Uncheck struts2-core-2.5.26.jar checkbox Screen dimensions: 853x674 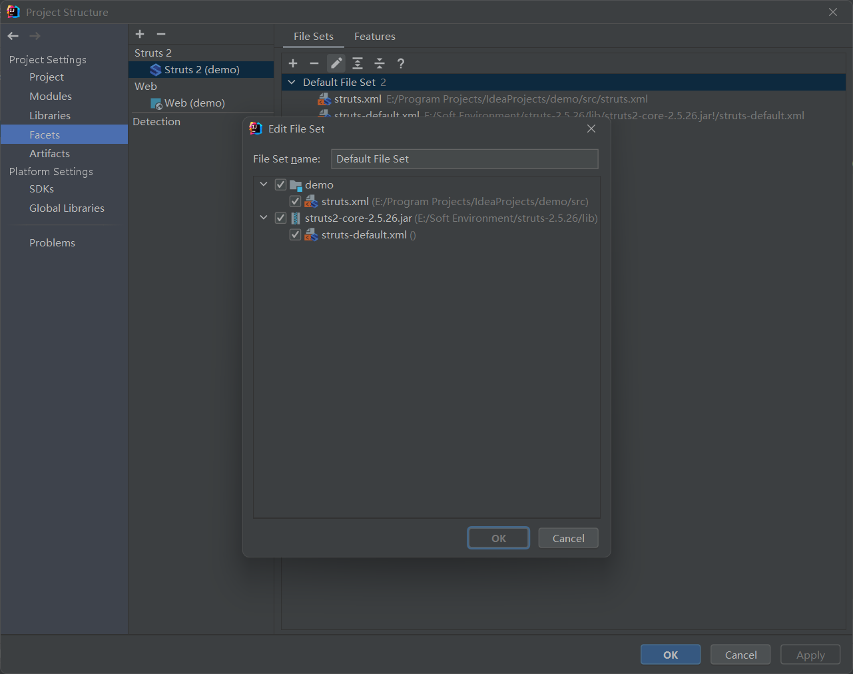(x=280, y=218)
